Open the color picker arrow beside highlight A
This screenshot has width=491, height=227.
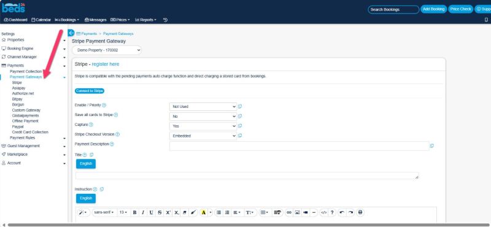211,212
